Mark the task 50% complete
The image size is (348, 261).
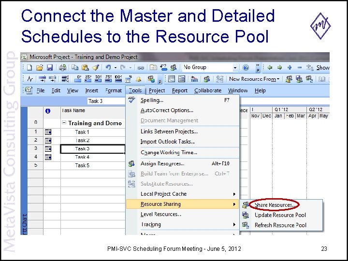click(98, 79)
